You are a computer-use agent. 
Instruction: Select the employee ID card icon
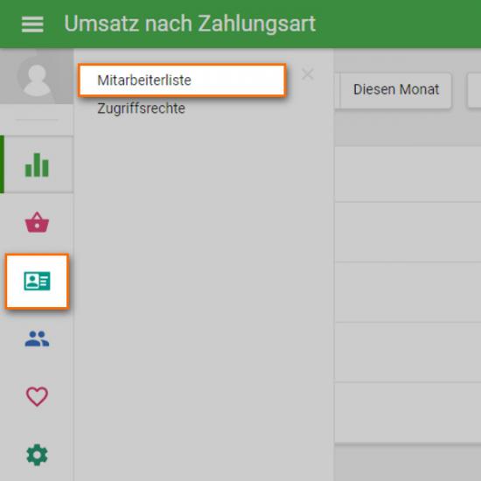coord(37,281)
